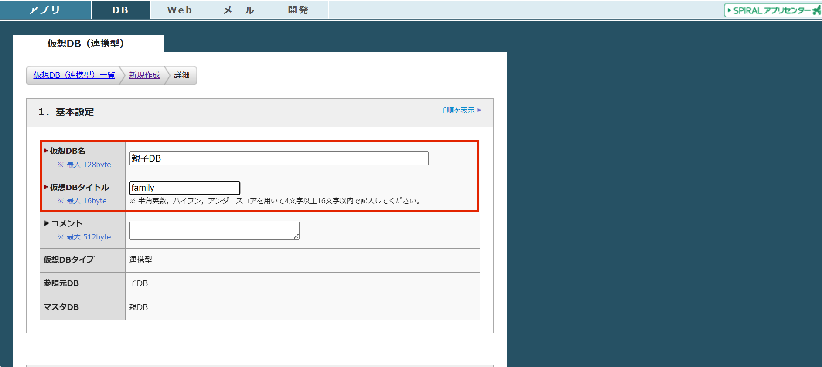Click the 1. 基本設定 section heading
This screenshot has width=822, height=367.
[66, 112]
